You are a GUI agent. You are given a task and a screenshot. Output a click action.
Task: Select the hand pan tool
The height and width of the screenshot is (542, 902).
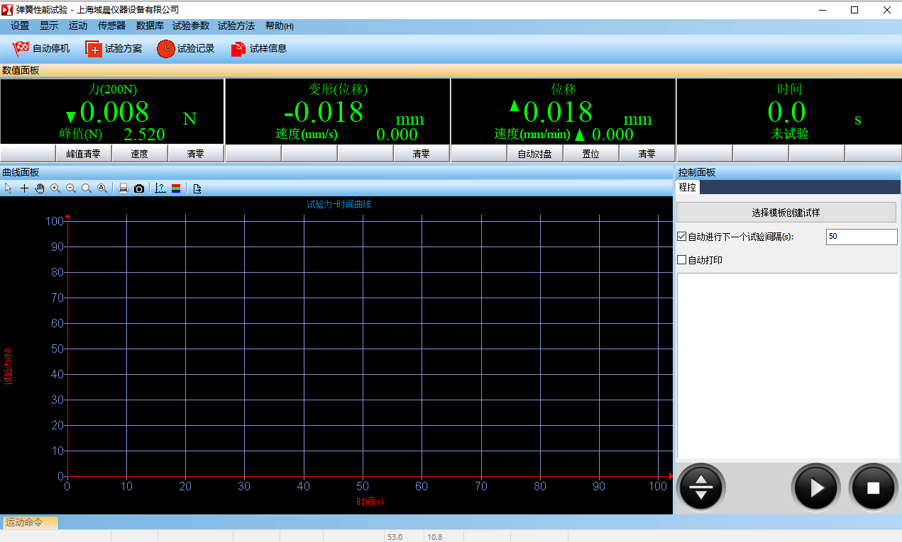[x=40, y=188]
